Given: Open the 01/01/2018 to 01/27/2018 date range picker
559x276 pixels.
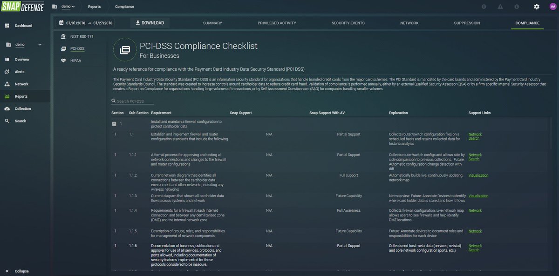Looking at the screenshot, I should coord(86,23).
